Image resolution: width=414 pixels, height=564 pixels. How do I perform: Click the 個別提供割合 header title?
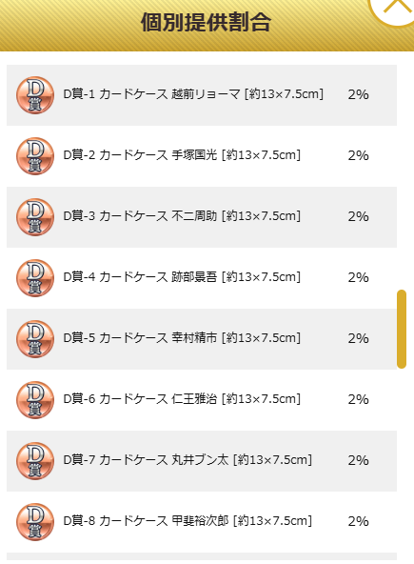[x=206, y=22]
